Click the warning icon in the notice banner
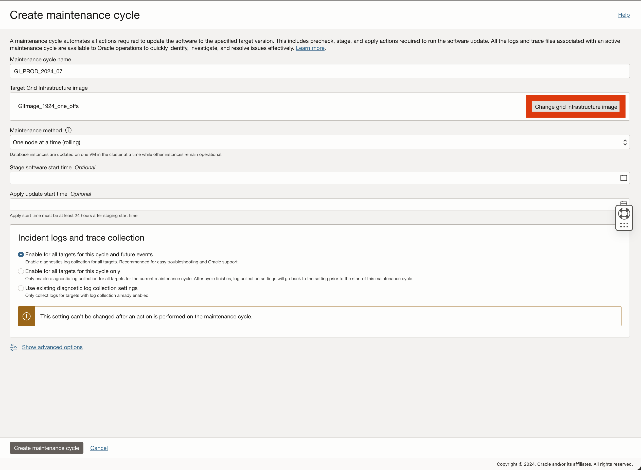 click(x=26, y=316)
